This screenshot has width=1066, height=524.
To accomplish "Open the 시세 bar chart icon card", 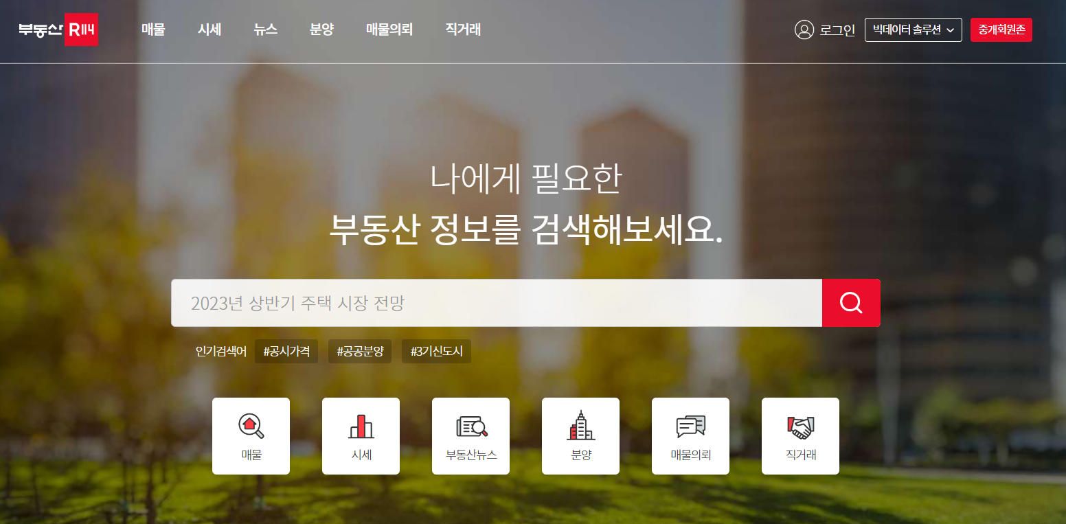I will (361, 435).
